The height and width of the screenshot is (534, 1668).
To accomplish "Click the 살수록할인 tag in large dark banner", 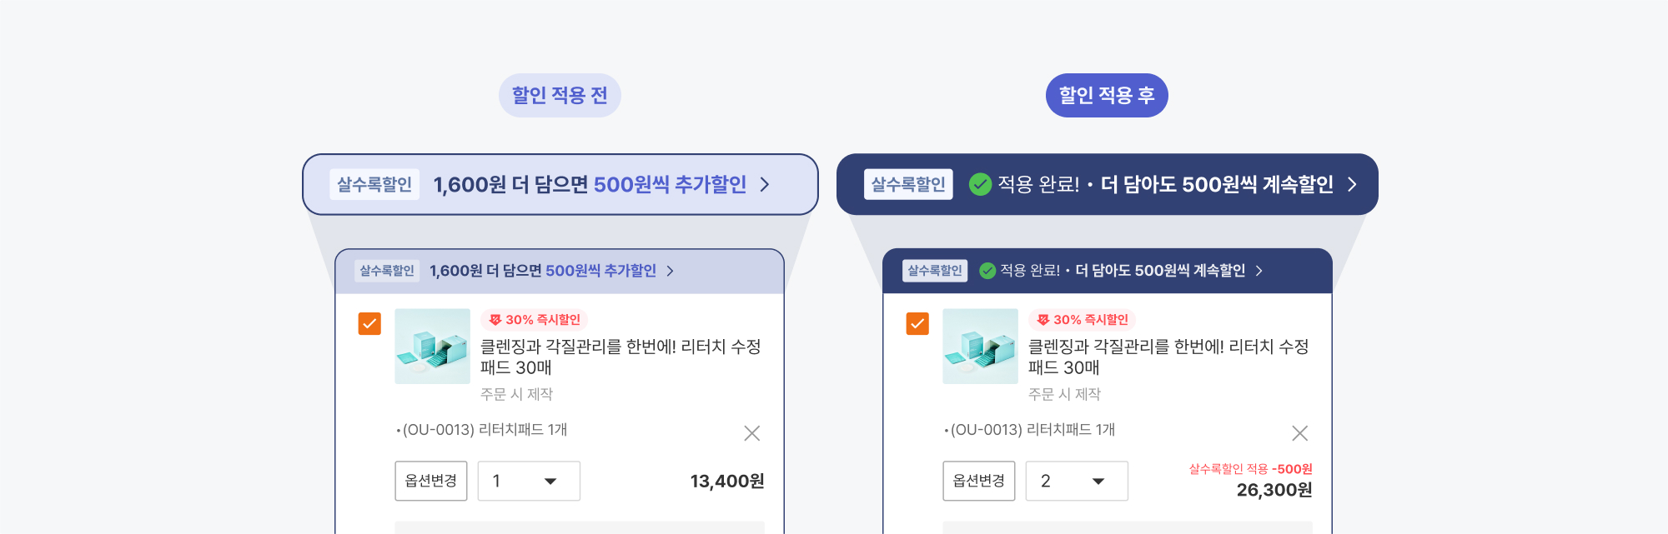I will 908,184.
